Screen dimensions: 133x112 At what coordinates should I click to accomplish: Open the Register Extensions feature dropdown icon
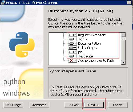[x=72, y=35]
